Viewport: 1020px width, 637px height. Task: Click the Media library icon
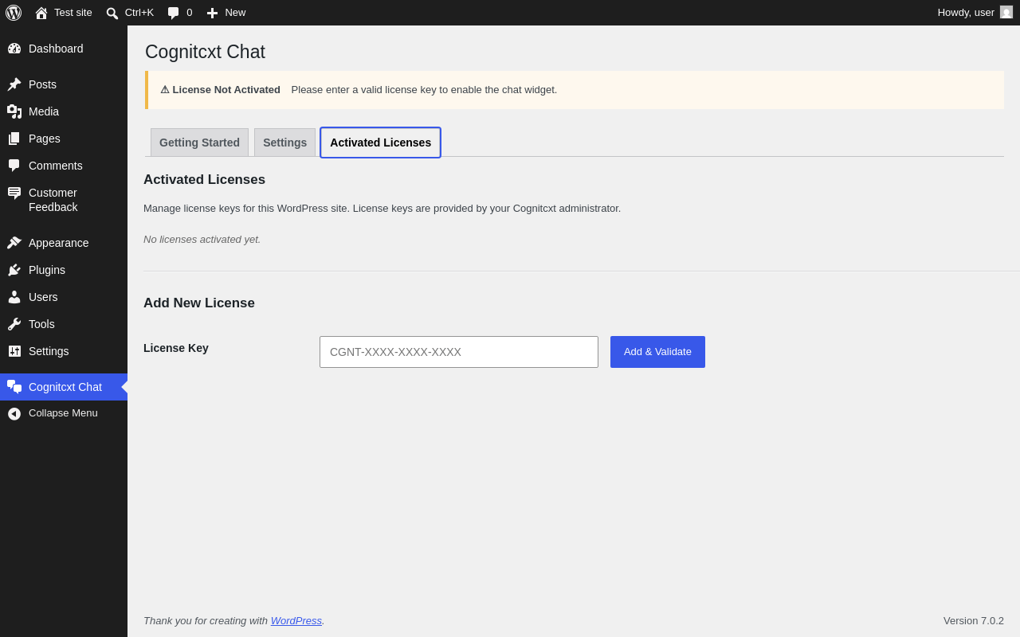(x=14, y=111)
